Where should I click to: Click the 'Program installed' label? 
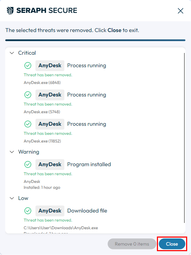89,164
